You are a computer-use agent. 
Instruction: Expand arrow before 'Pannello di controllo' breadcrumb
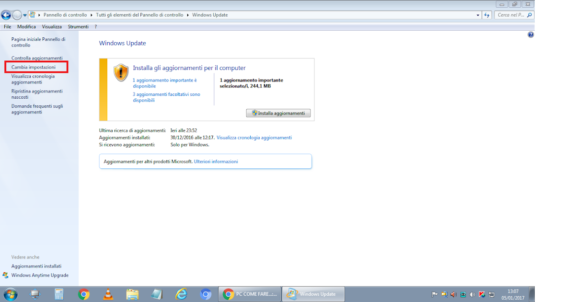point(40,15)
